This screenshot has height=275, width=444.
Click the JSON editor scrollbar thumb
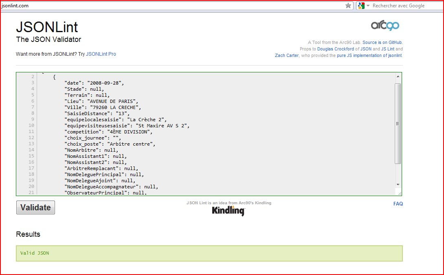tap(398, 124)
